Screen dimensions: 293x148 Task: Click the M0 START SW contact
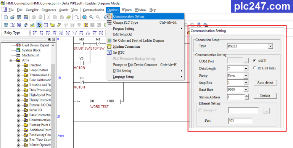point(82,44)
